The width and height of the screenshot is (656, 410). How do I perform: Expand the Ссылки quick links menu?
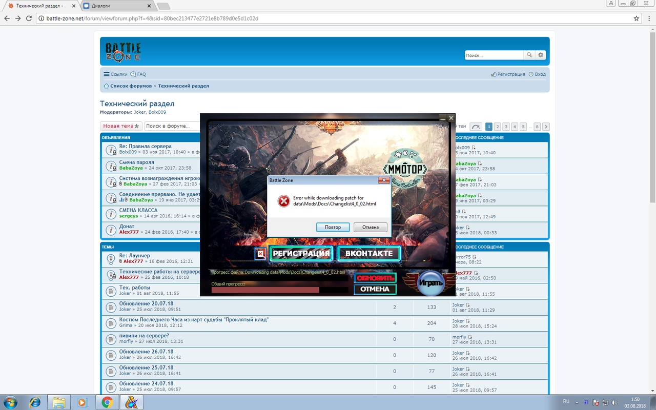pyautogui.click(x=115, y=74)
